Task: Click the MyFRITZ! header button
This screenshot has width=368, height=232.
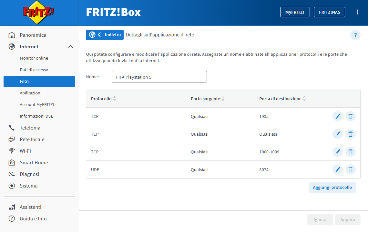Action: tap(295, 12)
